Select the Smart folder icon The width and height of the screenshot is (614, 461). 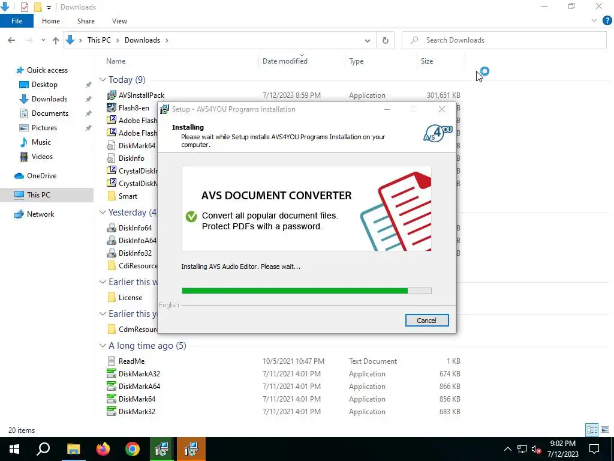coord(112,196)
